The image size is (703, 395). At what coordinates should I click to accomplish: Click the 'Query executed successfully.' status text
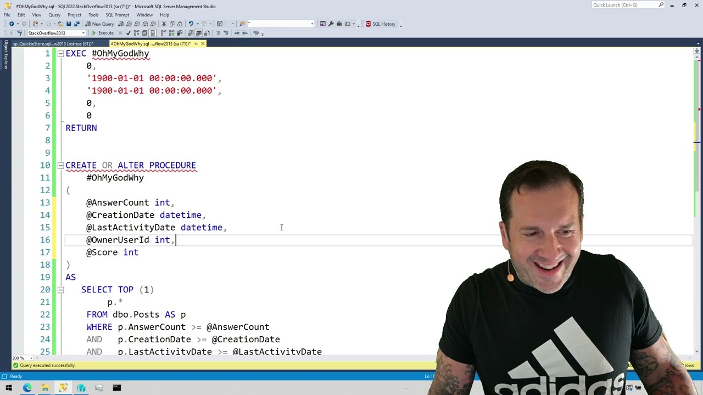48,365
